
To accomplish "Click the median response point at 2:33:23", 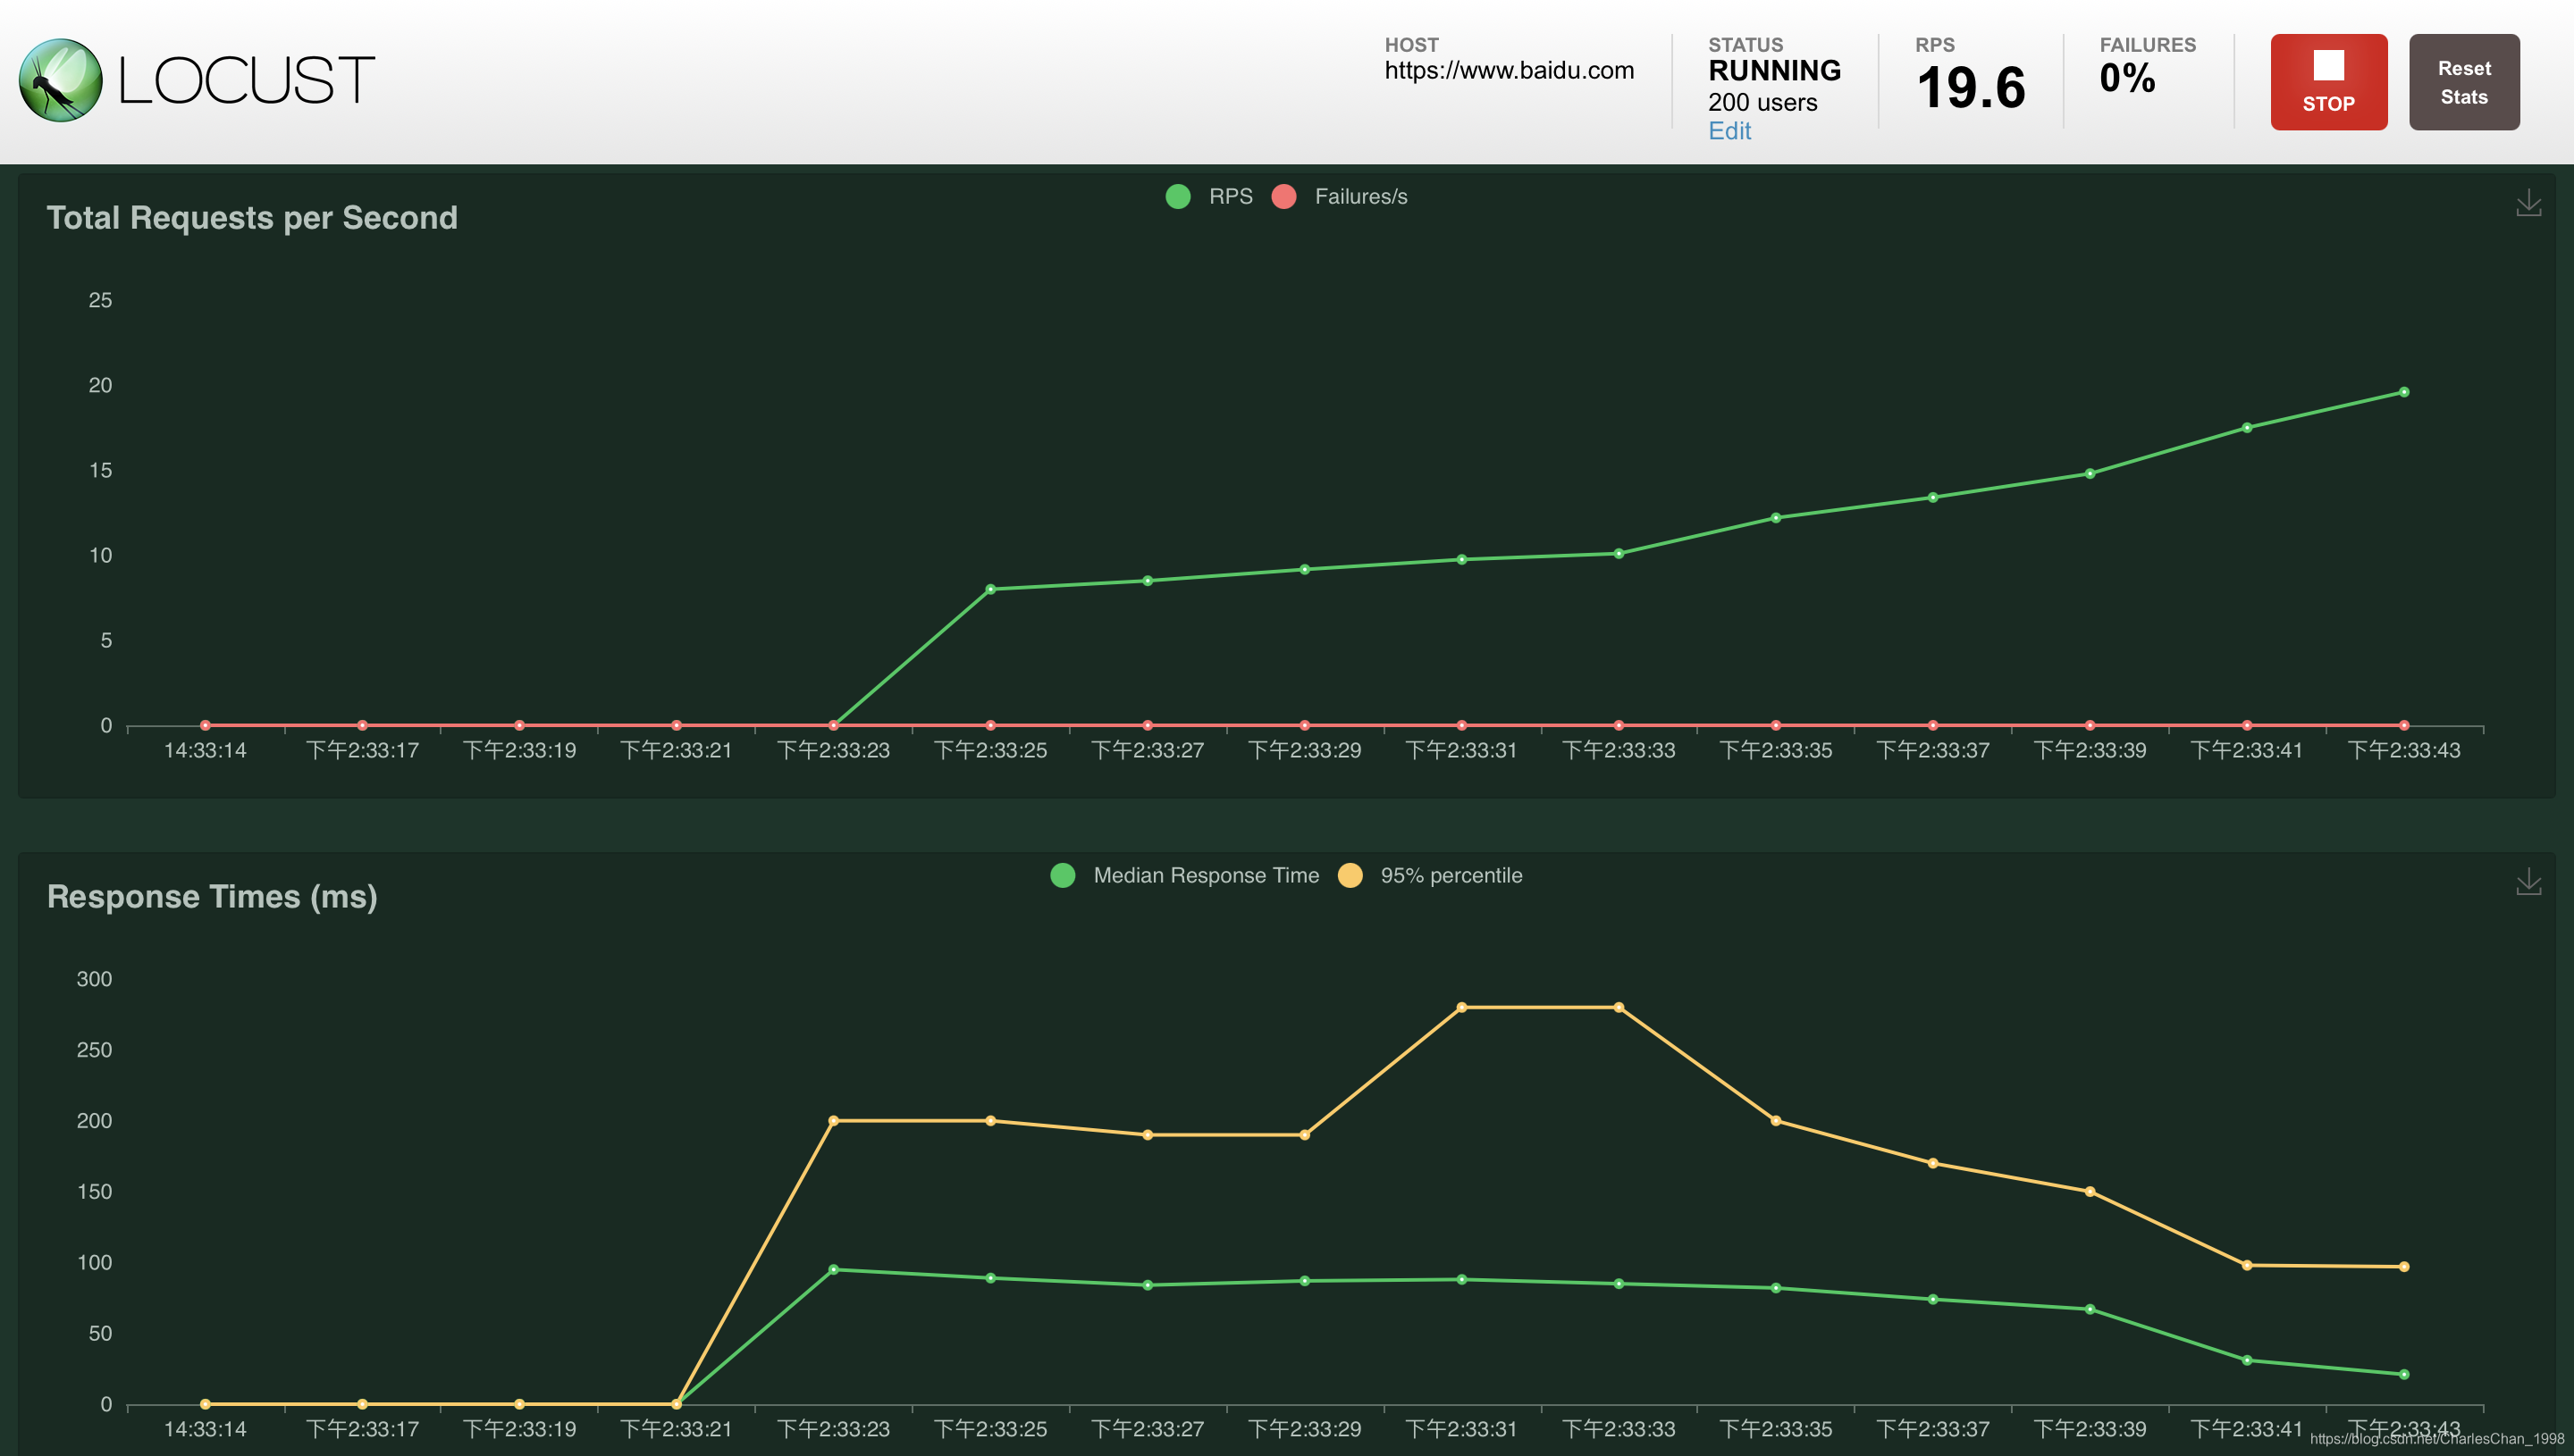I will (833, 1270).
